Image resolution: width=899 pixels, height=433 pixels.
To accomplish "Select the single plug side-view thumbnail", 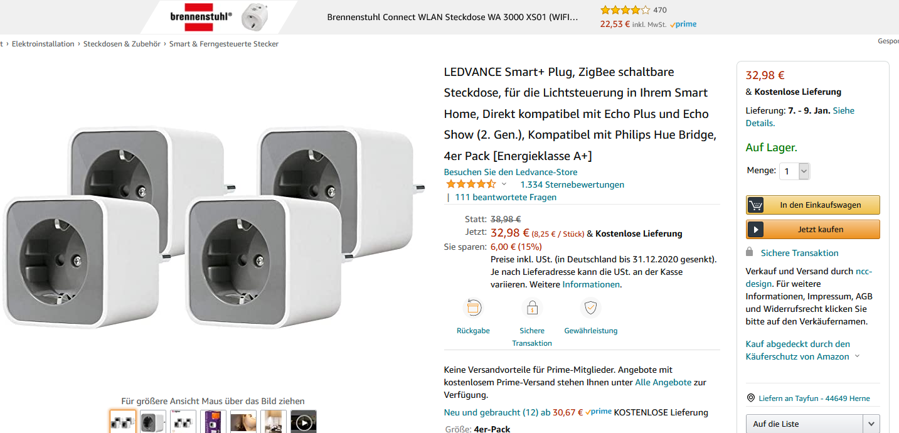I will point(153,422).
